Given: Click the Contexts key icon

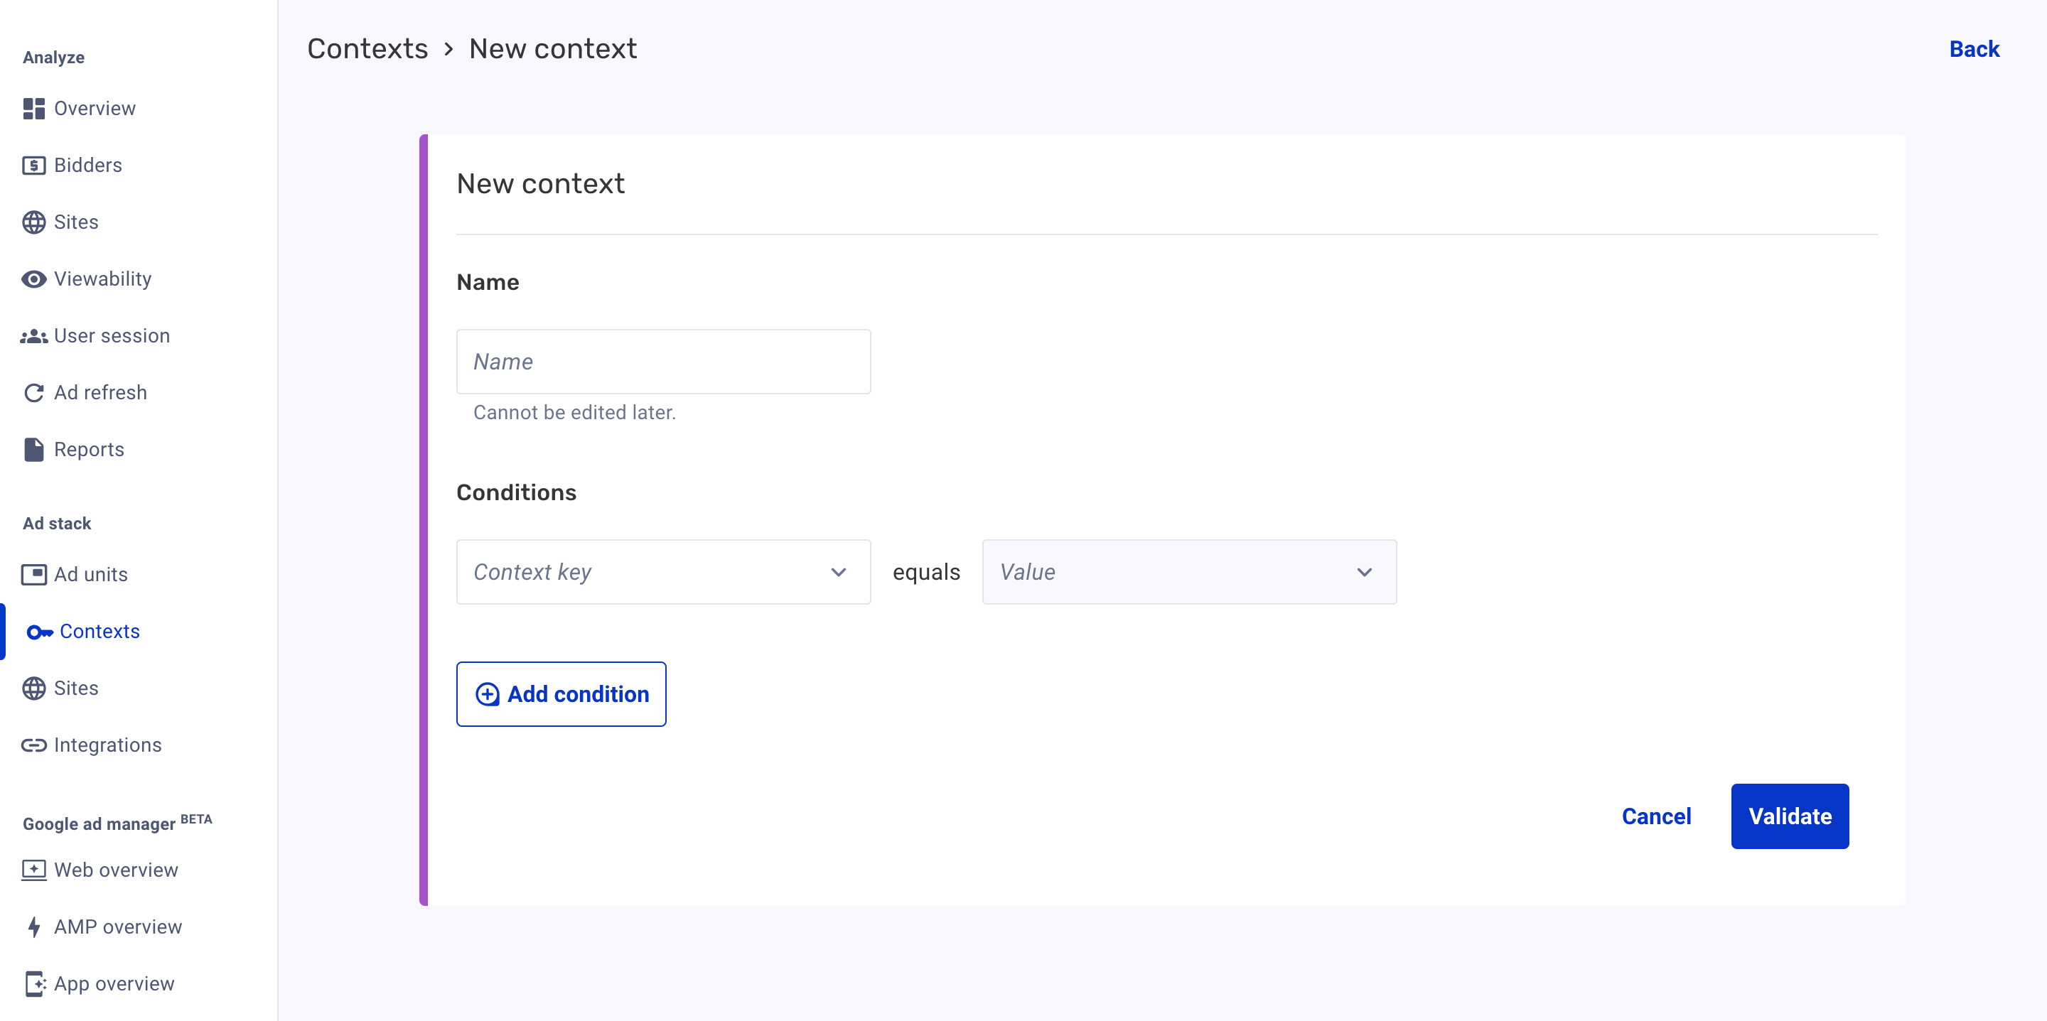Looking at the screenshot, I should (x=39, y=632).
